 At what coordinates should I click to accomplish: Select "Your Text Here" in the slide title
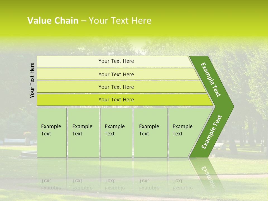coord(120,21)
